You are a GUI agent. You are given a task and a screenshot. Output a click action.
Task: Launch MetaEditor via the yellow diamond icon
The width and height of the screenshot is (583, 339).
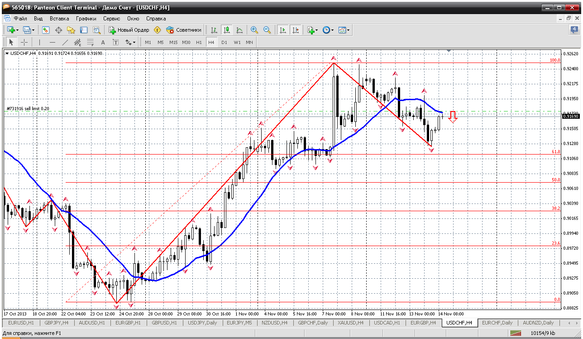(158, 30)
